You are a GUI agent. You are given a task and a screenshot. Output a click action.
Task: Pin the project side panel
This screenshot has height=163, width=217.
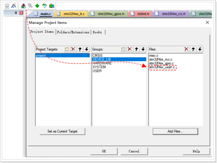[x=16, y=13]
